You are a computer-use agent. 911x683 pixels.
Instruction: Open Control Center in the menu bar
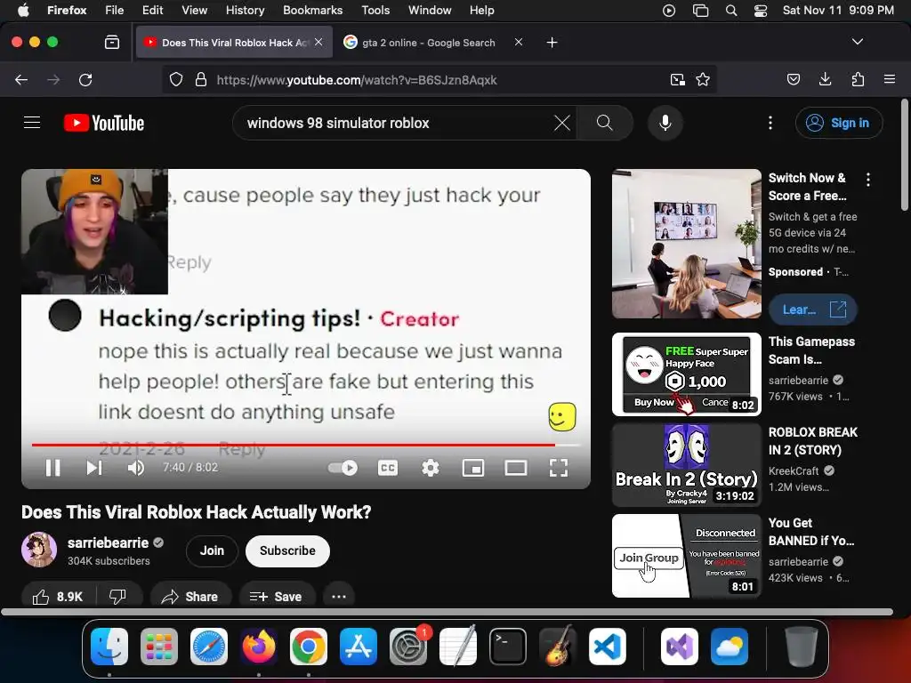pos(761,10)
